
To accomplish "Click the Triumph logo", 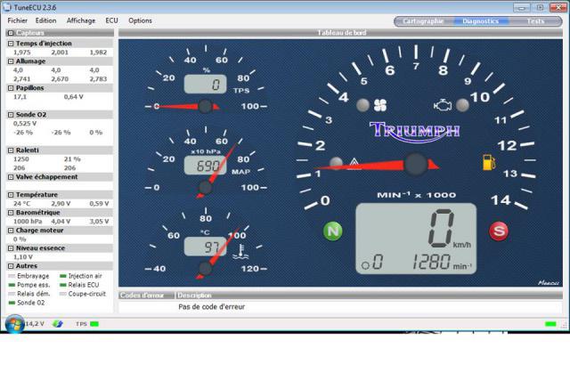I will [414, 131].
